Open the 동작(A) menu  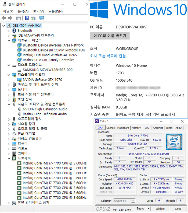click(23, 11)
